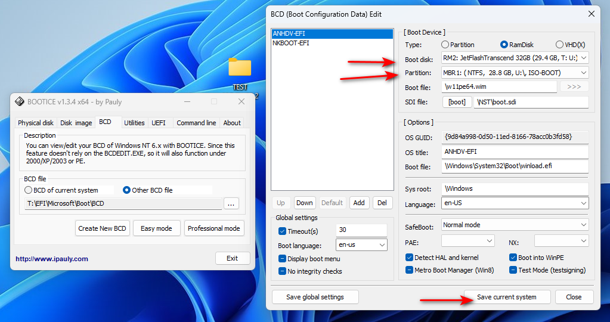Click Easy mode button
This screenshot has height=322, width=610.
coord(156,228)
